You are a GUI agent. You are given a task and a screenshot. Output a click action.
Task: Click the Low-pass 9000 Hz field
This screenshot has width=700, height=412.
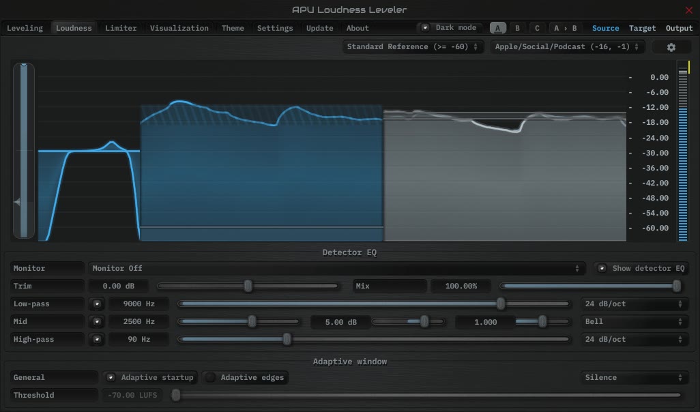pos(138,304)
